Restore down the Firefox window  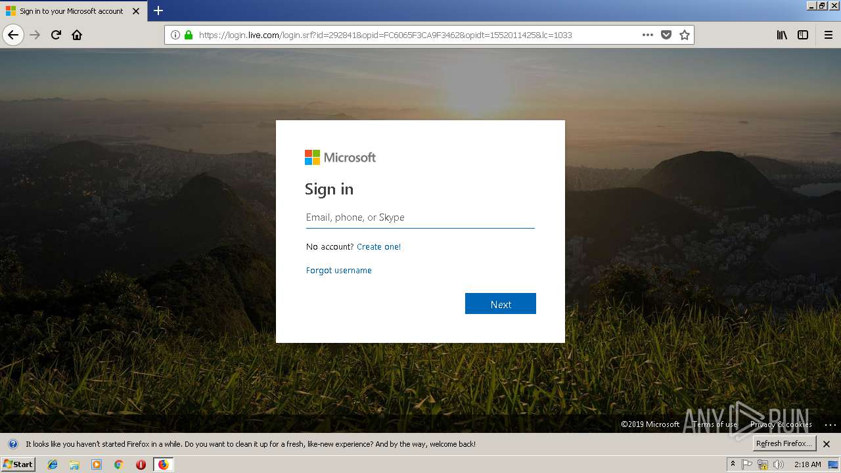pyautogui.click(x=823, y=5)
